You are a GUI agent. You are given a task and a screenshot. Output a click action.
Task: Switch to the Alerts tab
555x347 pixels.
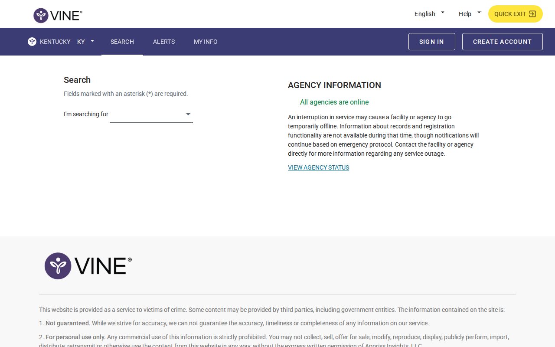tap(164, 42)
